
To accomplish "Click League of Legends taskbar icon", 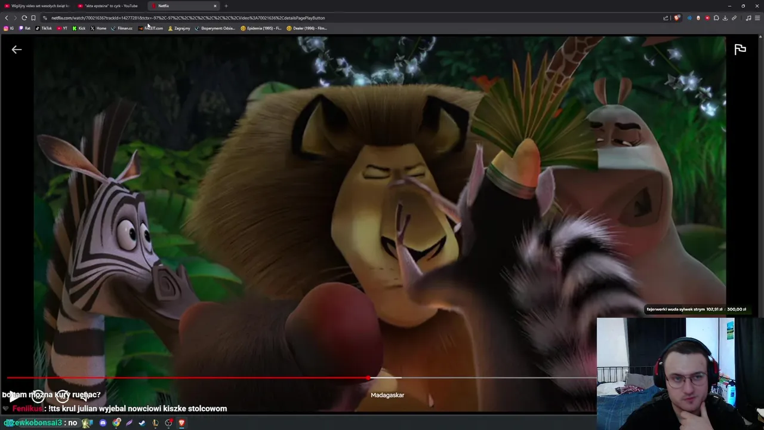I will pyautogui.click(x=155, y=423).
